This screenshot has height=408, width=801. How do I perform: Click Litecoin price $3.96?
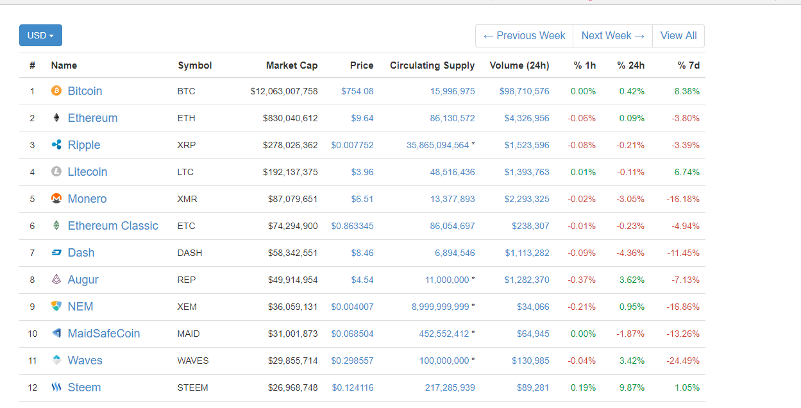(362, 172)
